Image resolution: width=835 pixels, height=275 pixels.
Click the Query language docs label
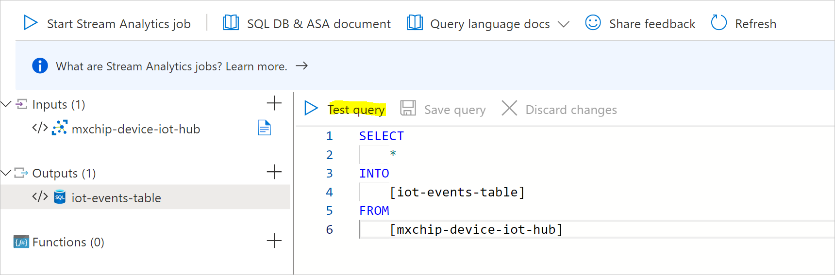coord(490,24)
